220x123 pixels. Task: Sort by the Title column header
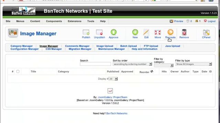(x=33, y=71)
